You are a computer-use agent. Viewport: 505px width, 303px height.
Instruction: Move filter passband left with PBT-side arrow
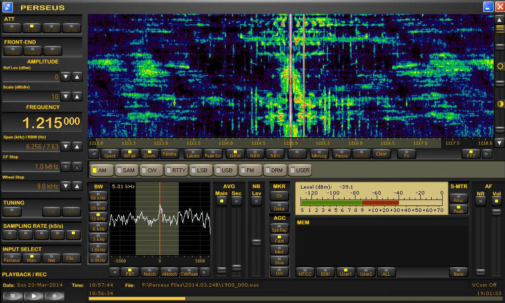coord(114,272)
